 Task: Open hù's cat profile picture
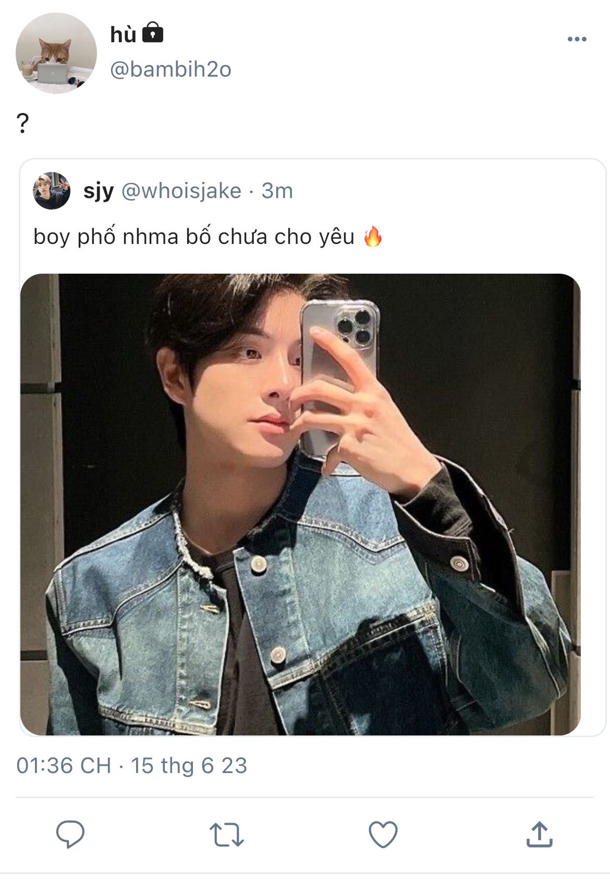click(56, 53)
